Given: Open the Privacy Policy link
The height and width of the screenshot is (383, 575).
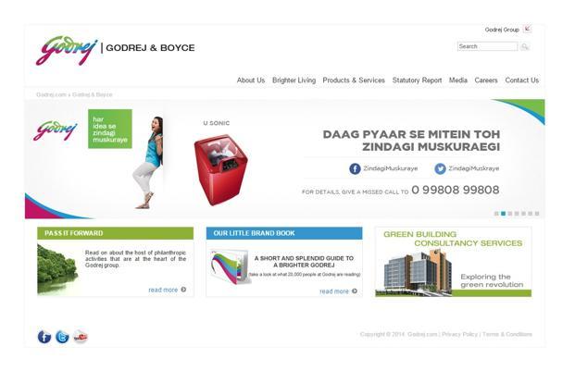Looking at the screenshot, I should [x=459, y=334].
